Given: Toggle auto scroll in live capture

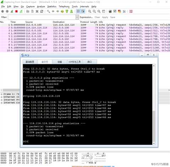Looking at the screenshot, I should coord(83,11).
